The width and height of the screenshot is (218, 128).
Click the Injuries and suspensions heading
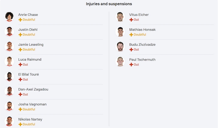109,4
